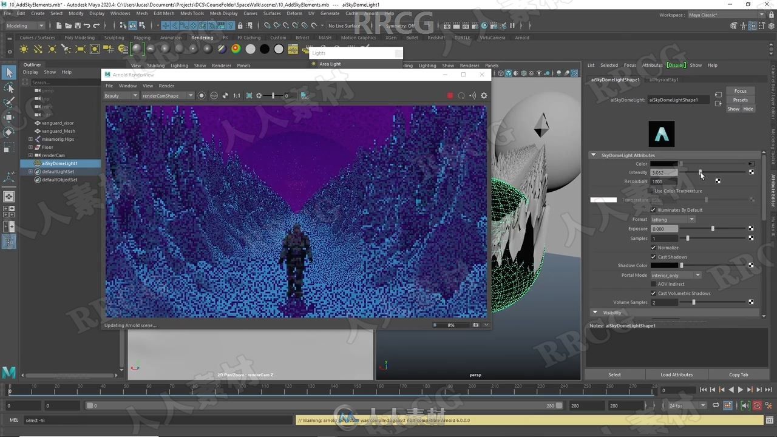Redo action with forward curved arrow icon
Viewport: 777px width, 437px height.
97,25
